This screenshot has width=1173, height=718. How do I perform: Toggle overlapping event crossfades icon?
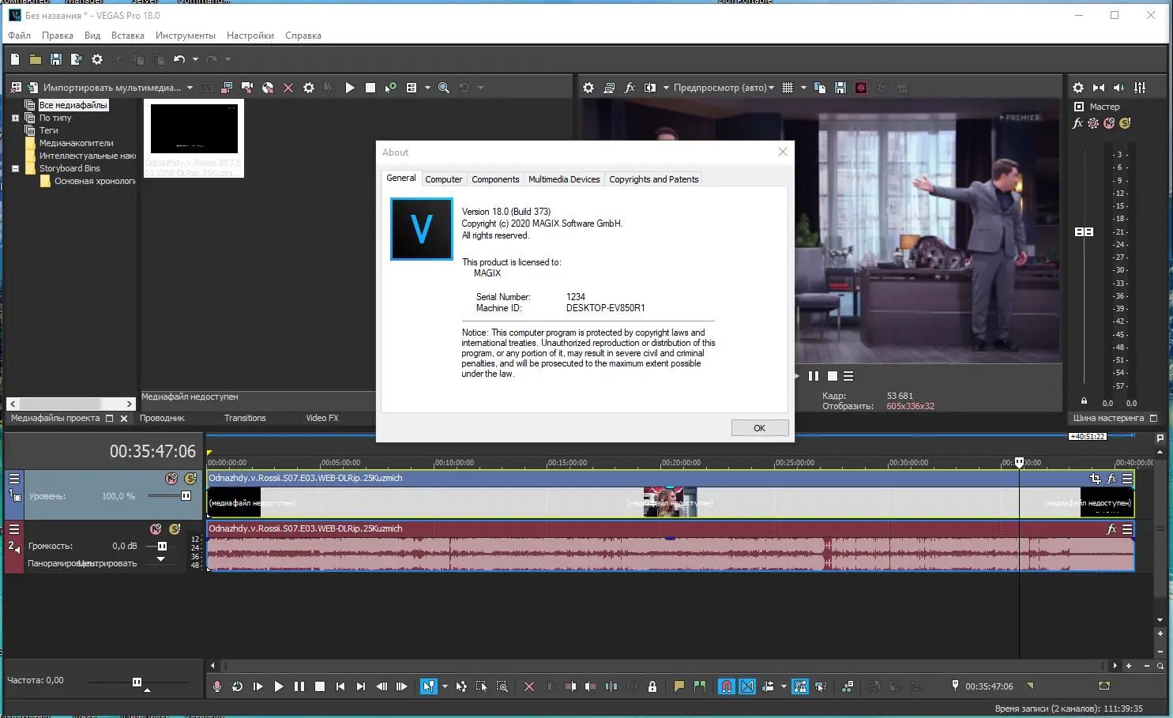(x=746, y=686)
